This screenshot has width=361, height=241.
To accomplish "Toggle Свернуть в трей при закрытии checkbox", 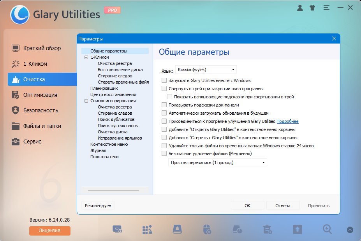I will pyautogui.click(x=164, y=89).
